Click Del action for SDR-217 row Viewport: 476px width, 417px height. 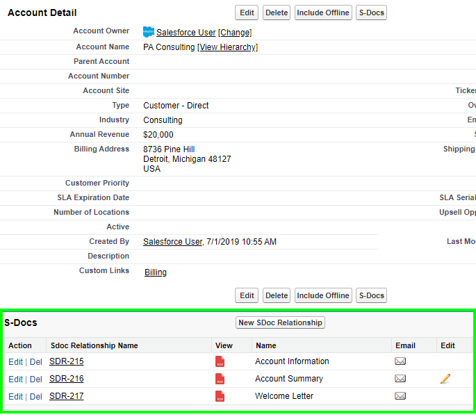36,397
